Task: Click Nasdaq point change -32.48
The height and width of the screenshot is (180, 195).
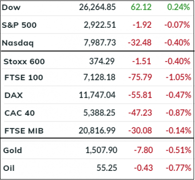Action: (140, 43)
